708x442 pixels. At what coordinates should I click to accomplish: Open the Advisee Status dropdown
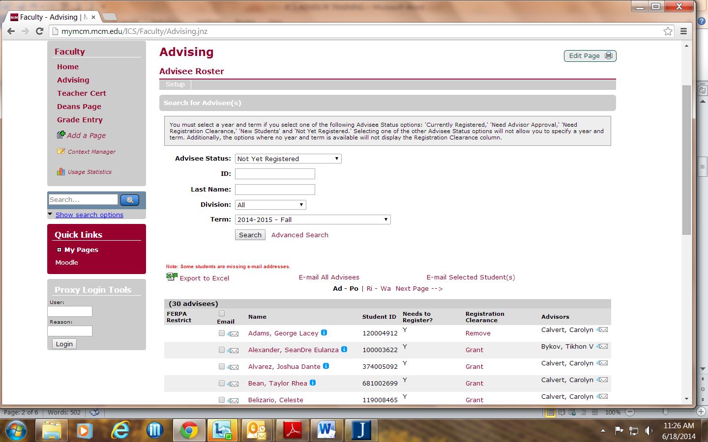pos(288,159)
